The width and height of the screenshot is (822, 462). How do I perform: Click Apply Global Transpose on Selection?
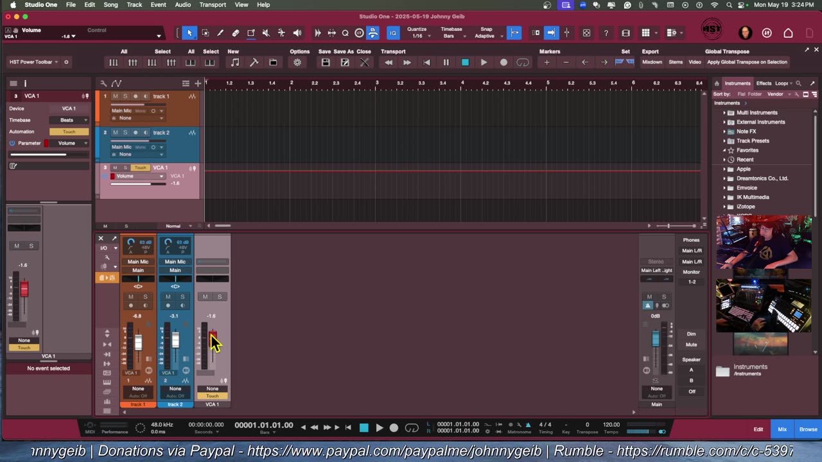pyautogui.click(x=747, y=62)
